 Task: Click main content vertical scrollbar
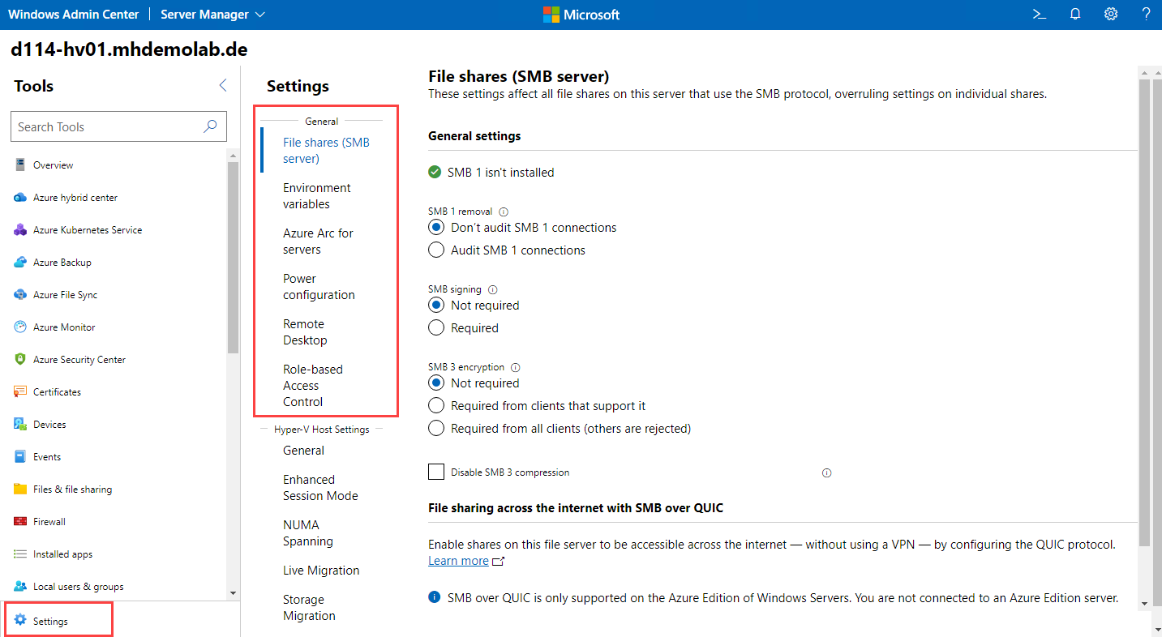coord(1145,312)
